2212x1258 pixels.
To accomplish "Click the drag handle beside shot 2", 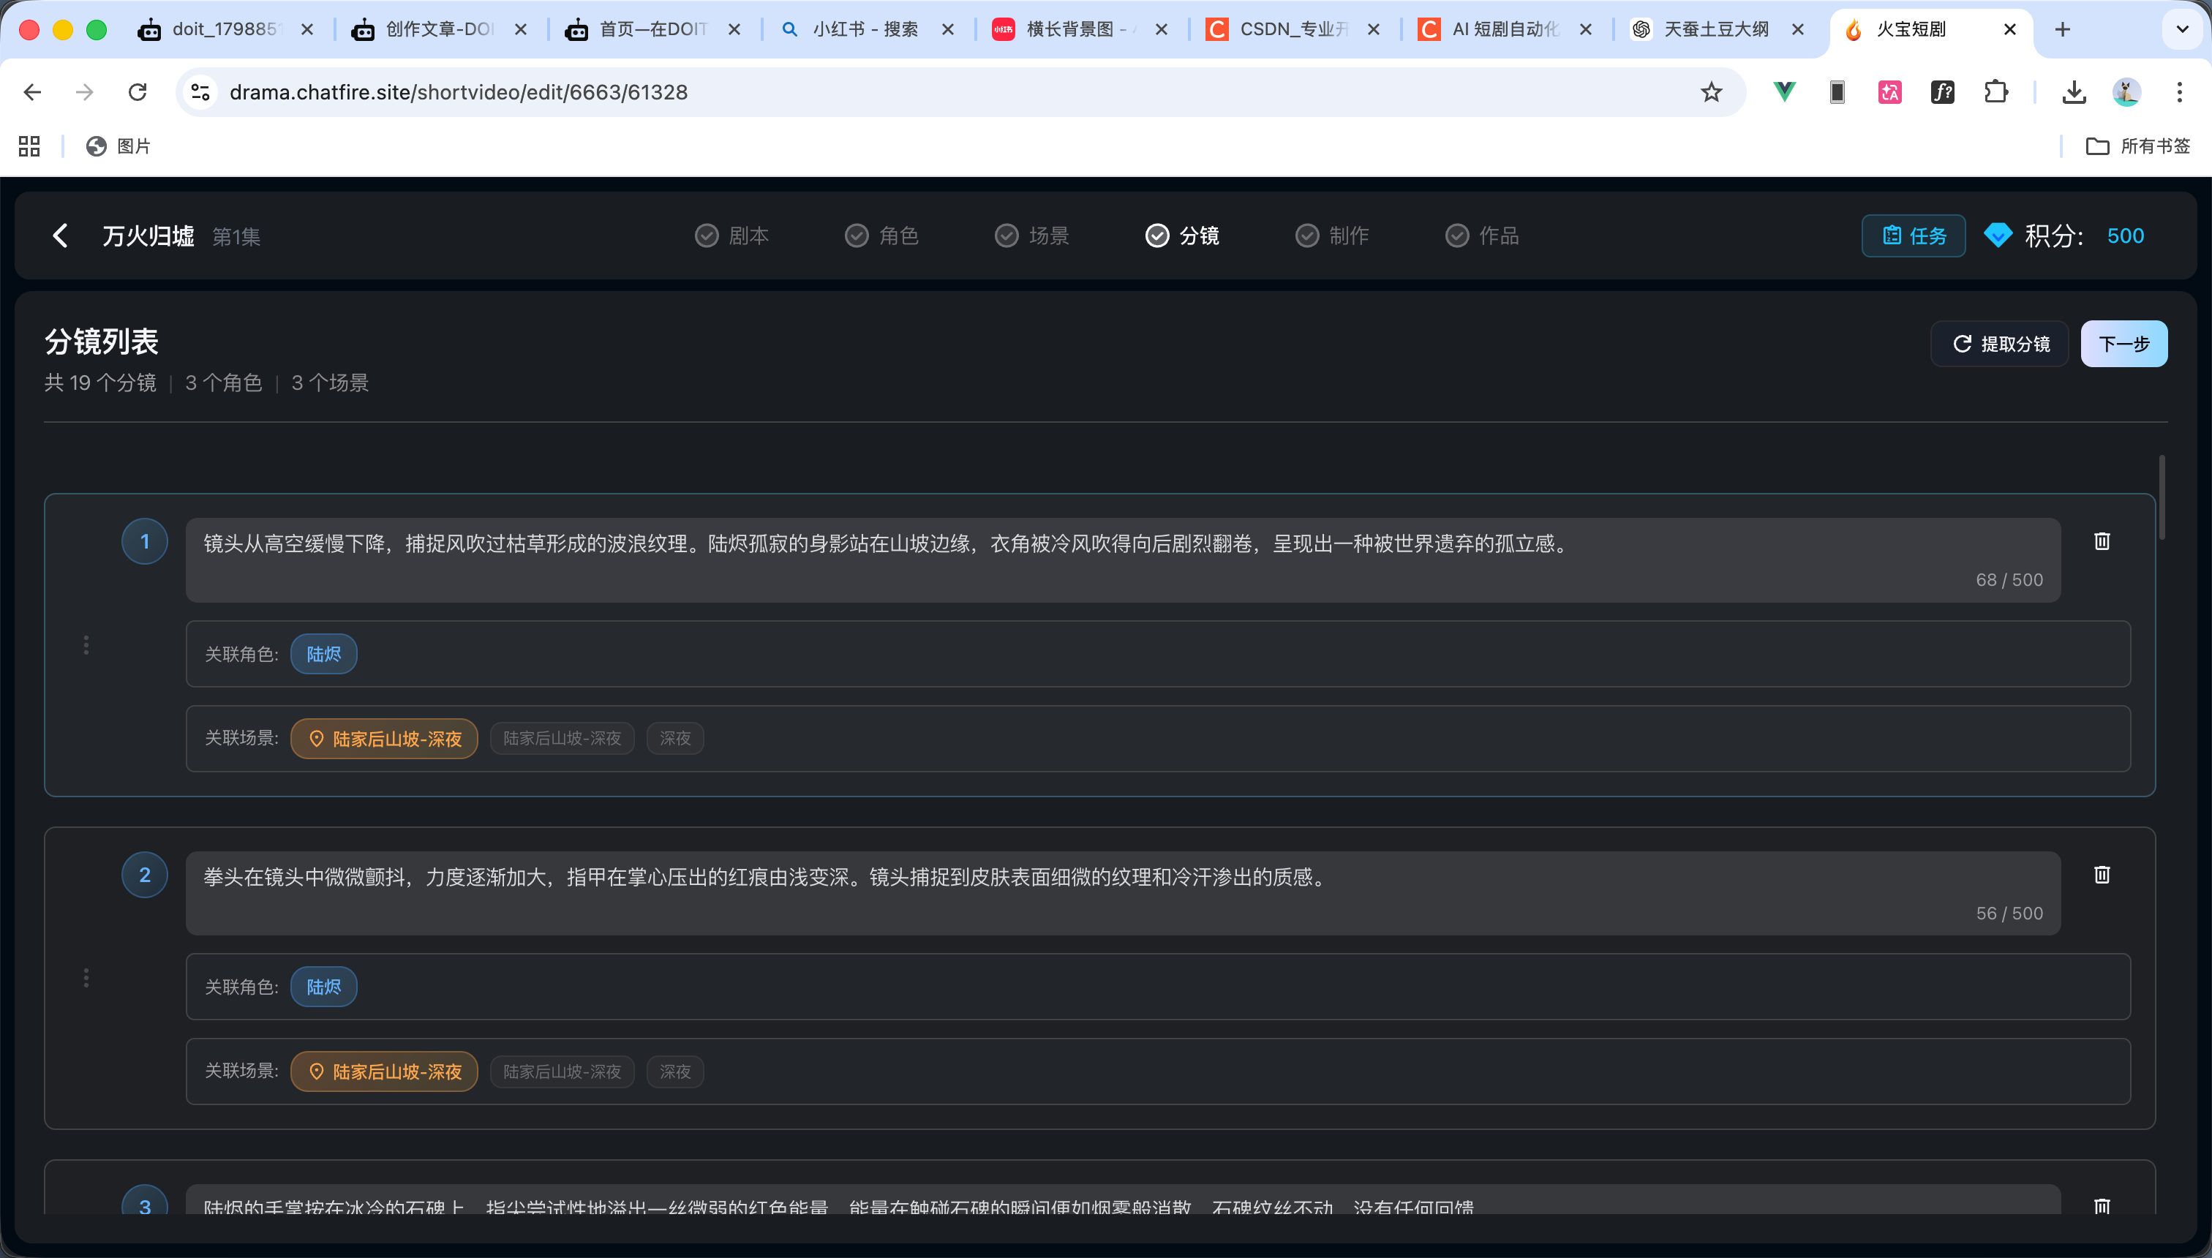I will pyautogui.click(x=86, y=978).
